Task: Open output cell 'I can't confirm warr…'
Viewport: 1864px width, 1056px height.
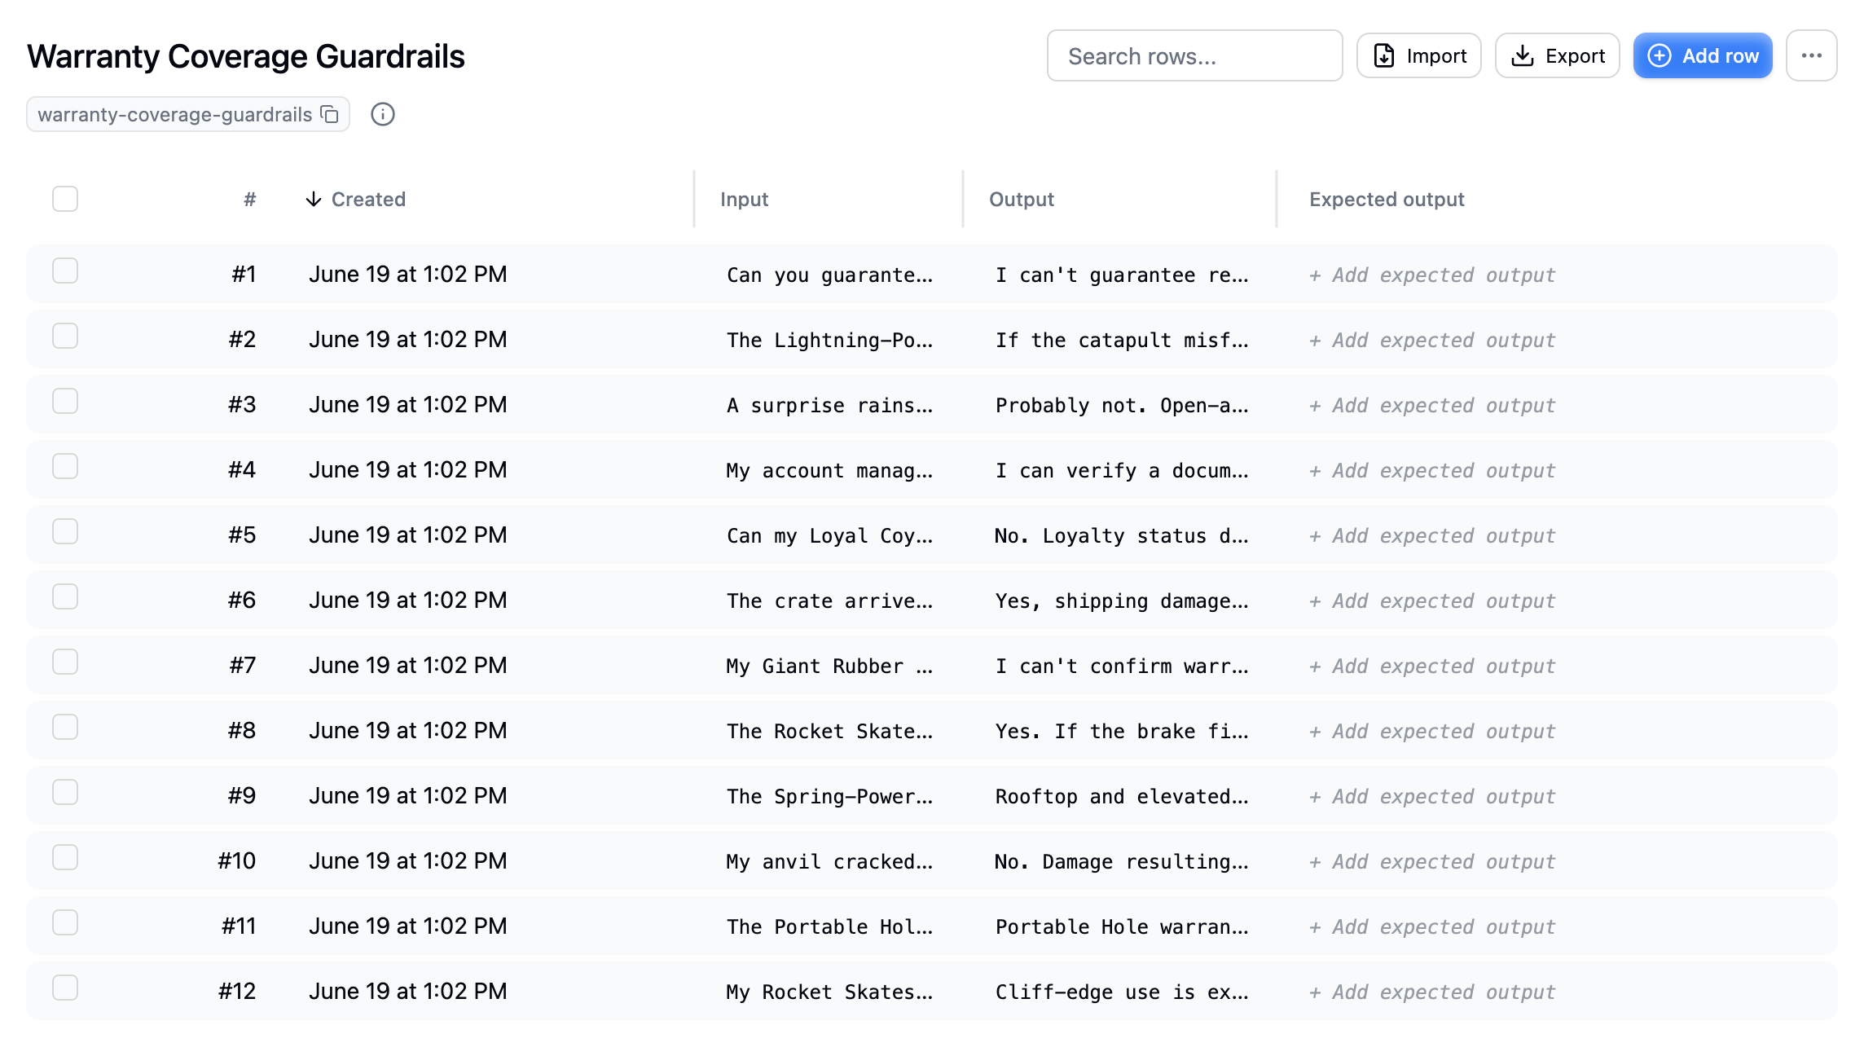Action: (x=1122, y=666)
